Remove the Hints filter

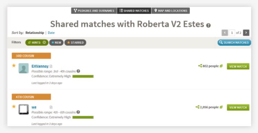coord(44,42)
